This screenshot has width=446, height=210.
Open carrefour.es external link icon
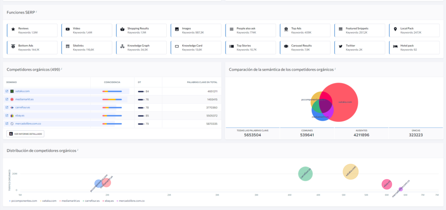click(x=7, y=107)
